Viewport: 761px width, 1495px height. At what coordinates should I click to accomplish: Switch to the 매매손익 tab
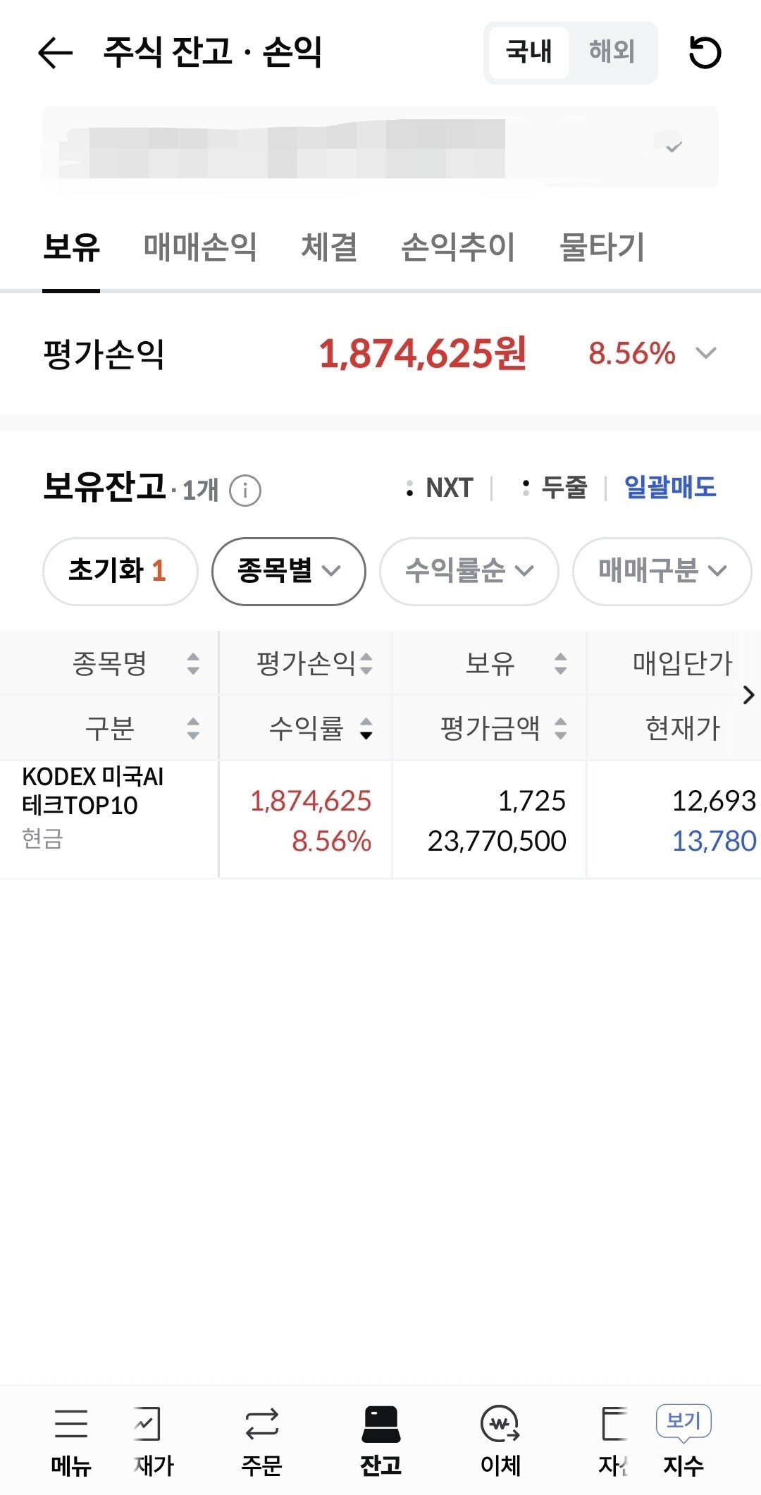tap(200, 247)
